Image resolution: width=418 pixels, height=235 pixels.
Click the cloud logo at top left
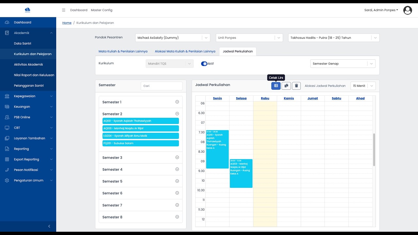pos(28,10)
